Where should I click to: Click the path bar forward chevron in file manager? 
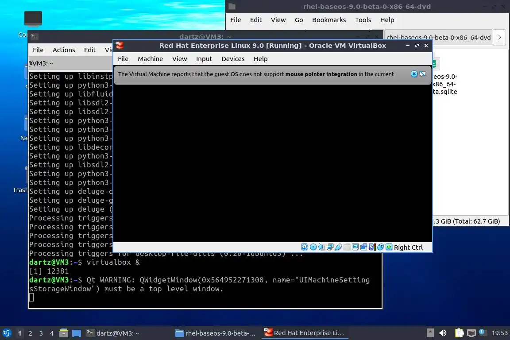499,38
